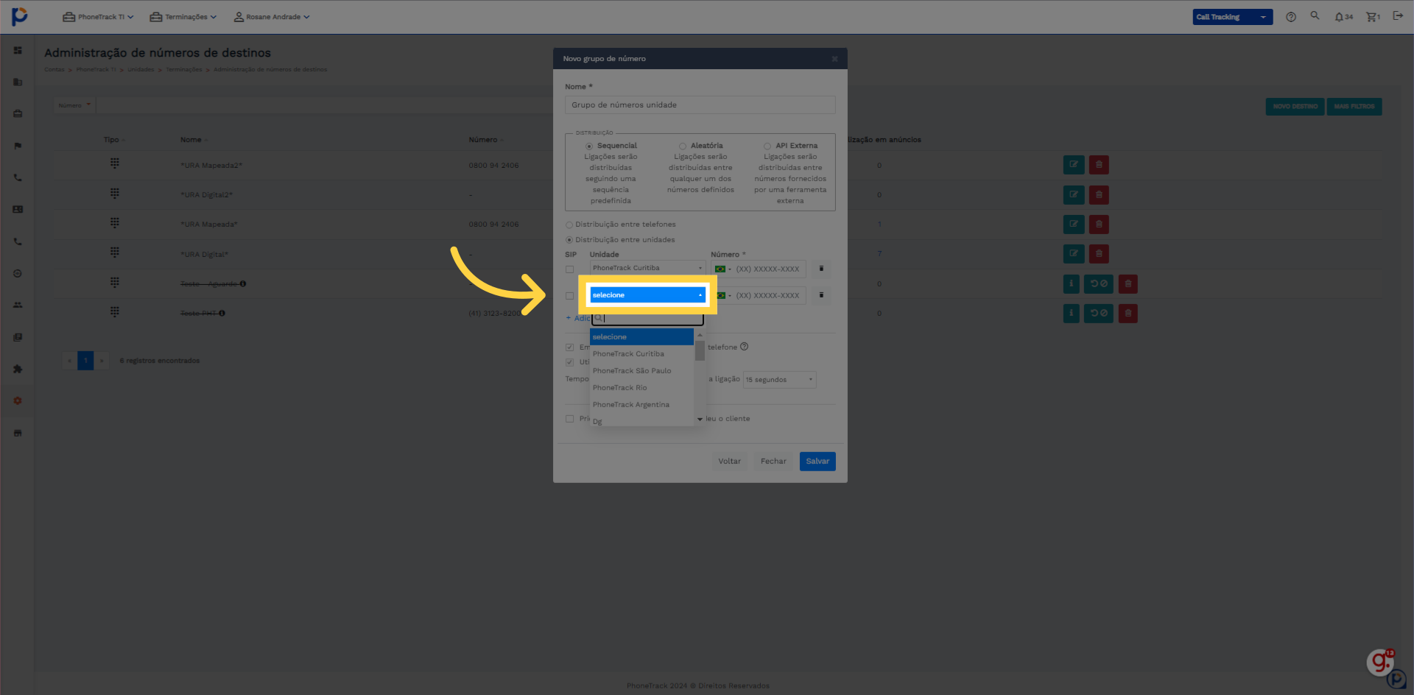Show info for Teste - Aguarde row

(1072, 283)
